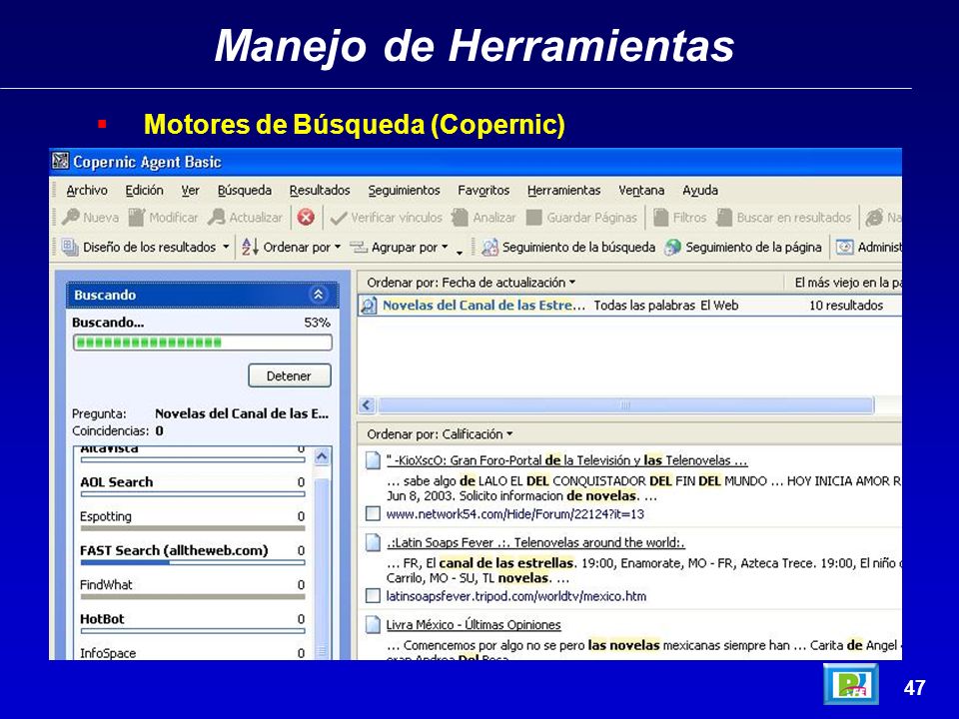Click the up arrow of engines list scrollbar
The image size is (959, 719).
(322, 456)
